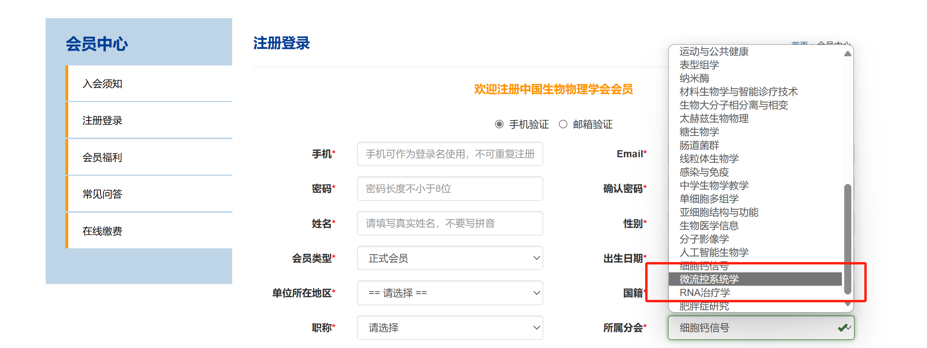927x348 pixels.
Task: Click the dropdown list scroll-up arrow
Action: (847, 54)
